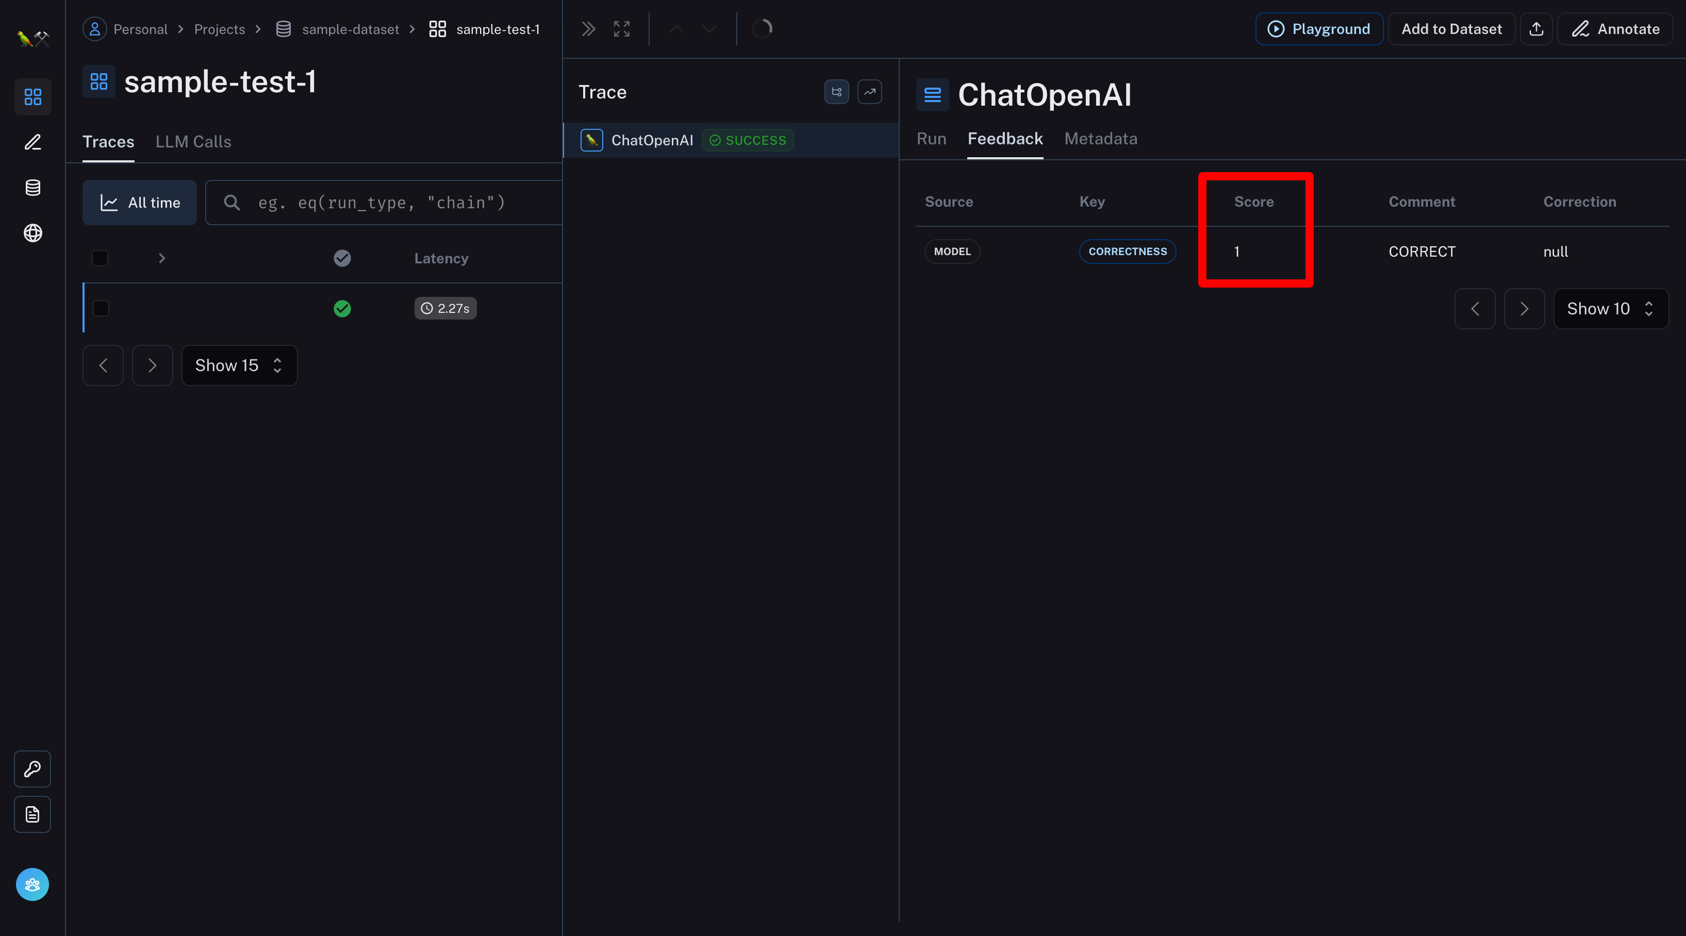Go to next run with down arrow
This screenshot has width=1686, height=936.
[709, 29]
